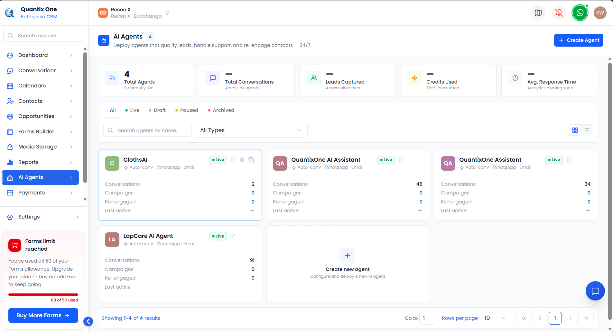Collapse the sidebar with the arrow button
This screenshot has height=332, width=613.
(x=88, y=321)
